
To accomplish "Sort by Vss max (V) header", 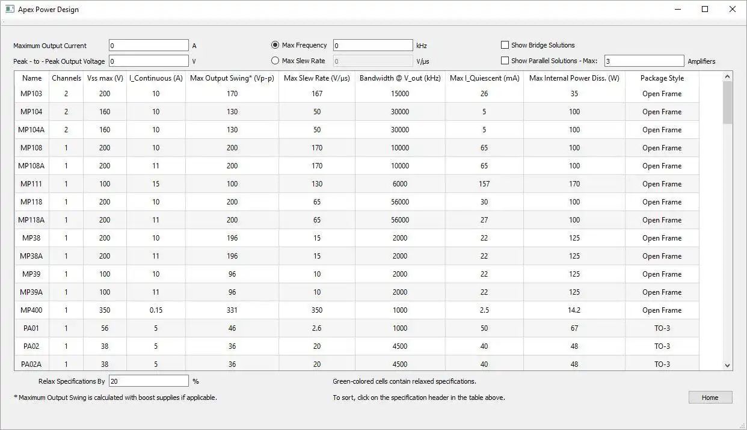I will tap(105, 78).
